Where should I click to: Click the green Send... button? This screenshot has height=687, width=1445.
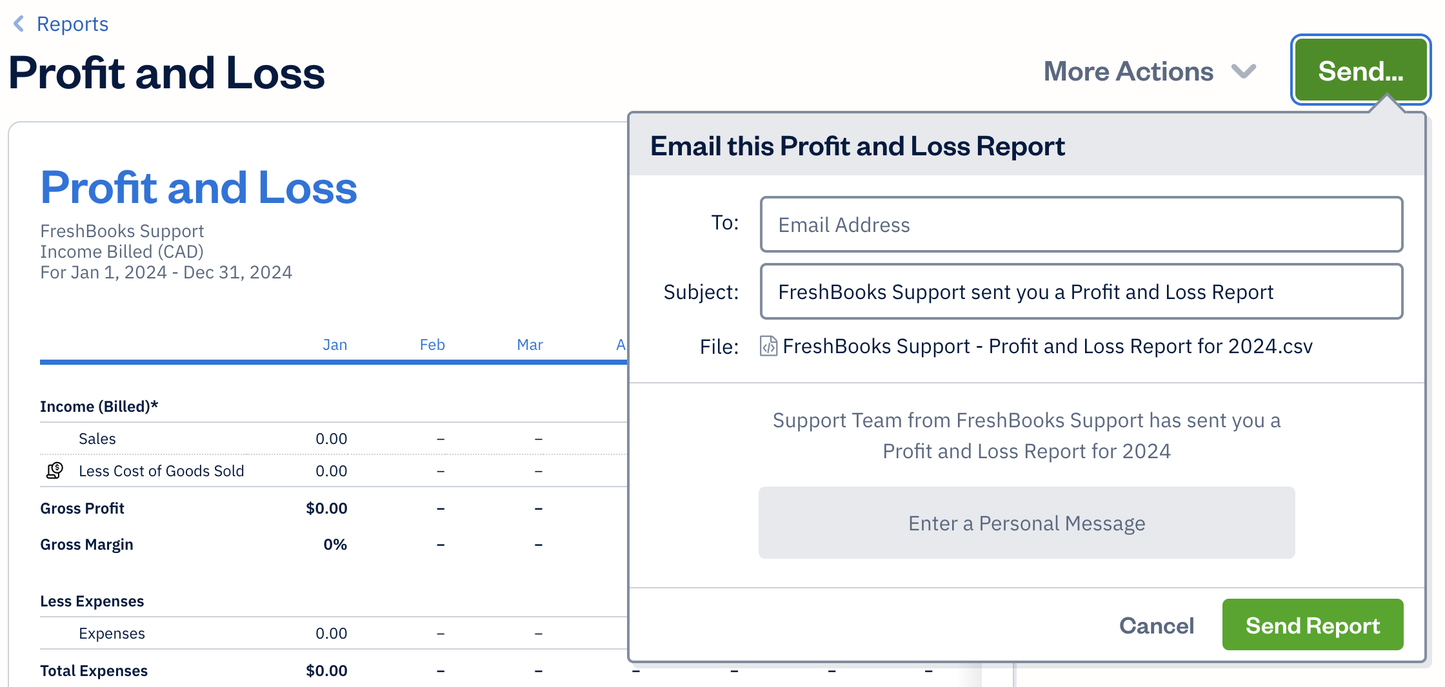pos(1360,70)
